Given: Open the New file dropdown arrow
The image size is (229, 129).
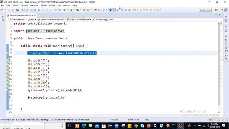Looking at the screenshot, I should coord(6,10).
